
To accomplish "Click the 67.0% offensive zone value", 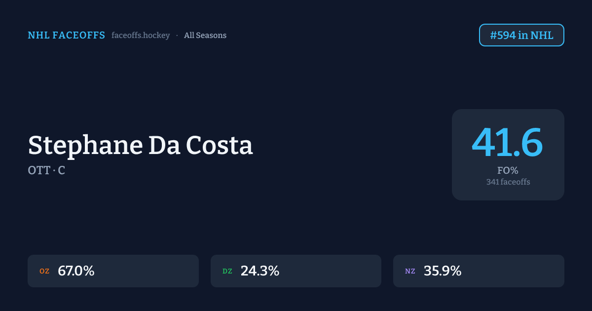I will 76,271.
